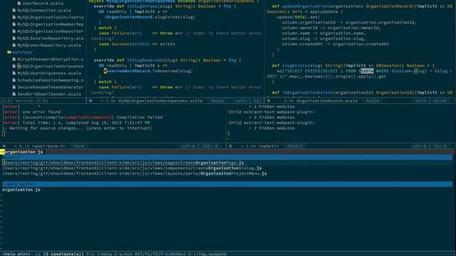Click the MySQLOrganizationUniqueness.scala buffer name in the mode line
This screenshot has height=256, width=456.
tap(160, 101)
